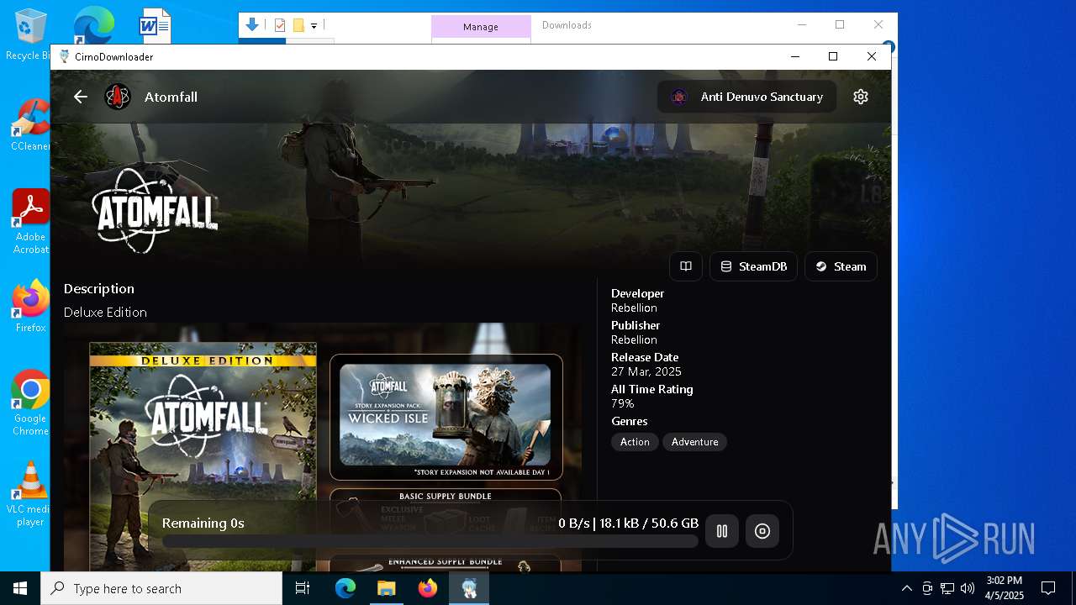Screen dimensions: 1076x605
Task: Go back with the arrow icon
Action: coord(81,97)
